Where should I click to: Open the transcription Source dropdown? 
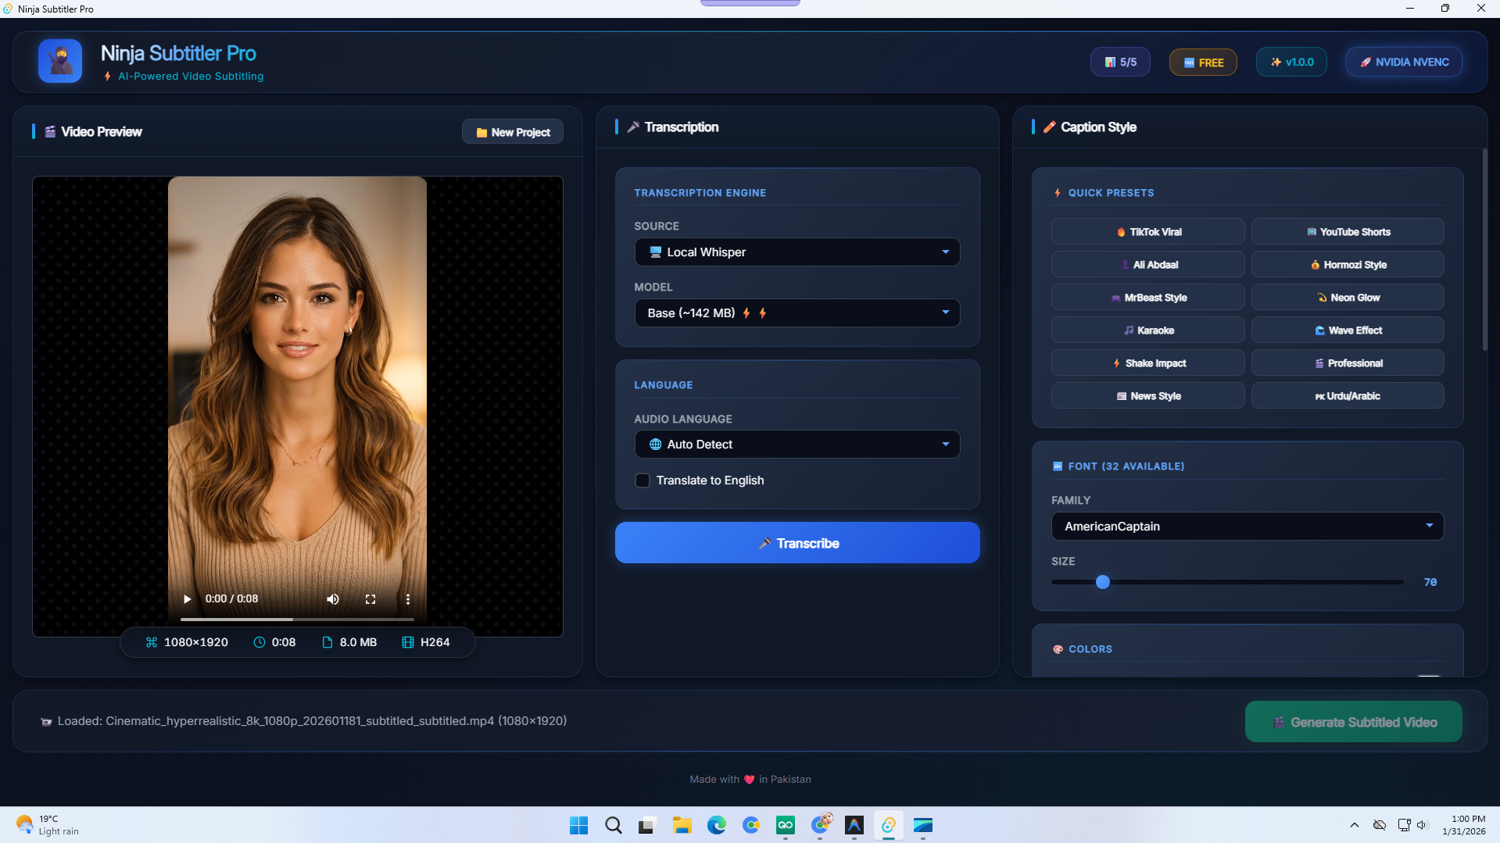(797, 252)
